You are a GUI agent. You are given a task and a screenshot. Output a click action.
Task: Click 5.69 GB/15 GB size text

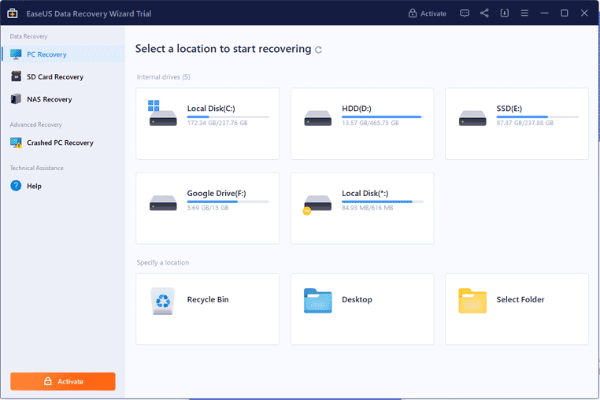pyautogui.click(x=208, y=208)
